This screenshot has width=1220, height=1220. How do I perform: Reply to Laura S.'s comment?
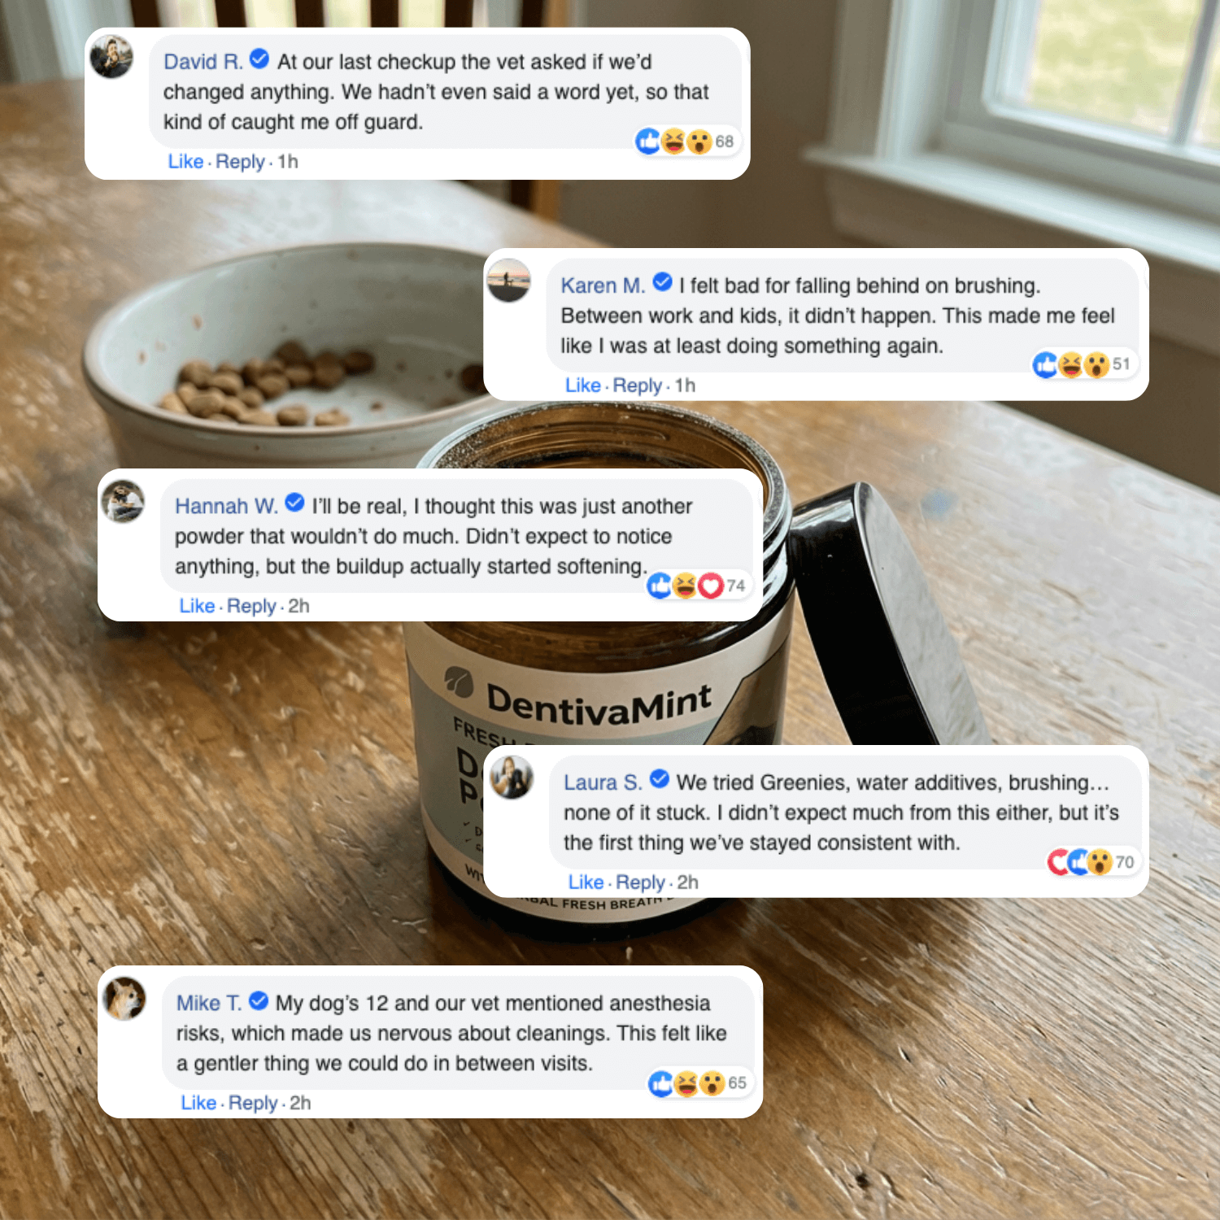point(640,882)
